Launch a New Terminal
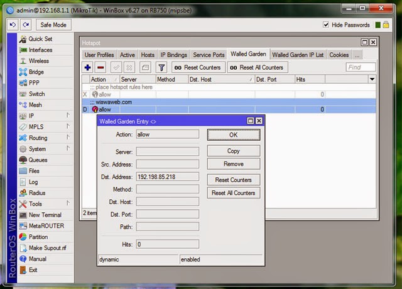The width and height of the screenshot is (402, 289). tap(45, 215)
